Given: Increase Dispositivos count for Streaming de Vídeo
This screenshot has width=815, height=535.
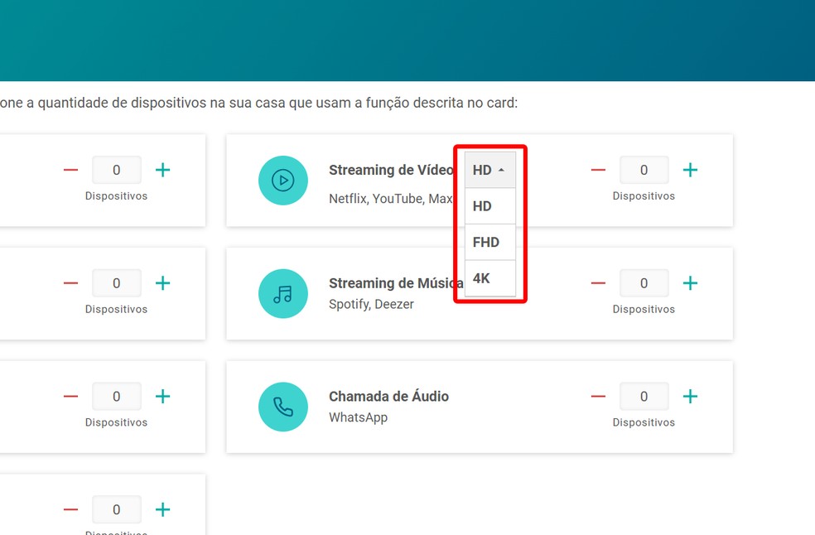Looking at the screenshot, I should point(690,169).
